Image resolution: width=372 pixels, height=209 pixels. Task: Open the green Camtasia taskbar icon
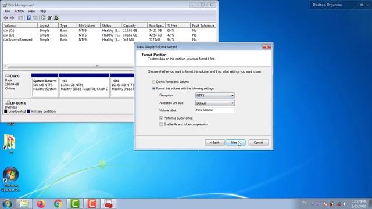coord(75,204)
